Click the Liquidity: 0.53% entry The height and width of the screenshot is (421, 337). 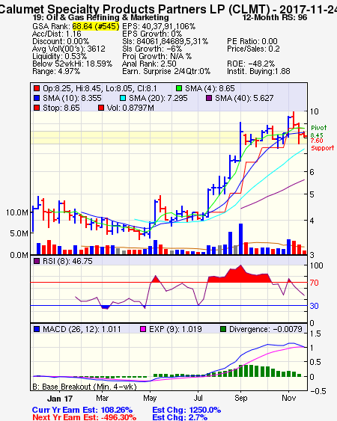click(x=59, y=56)
